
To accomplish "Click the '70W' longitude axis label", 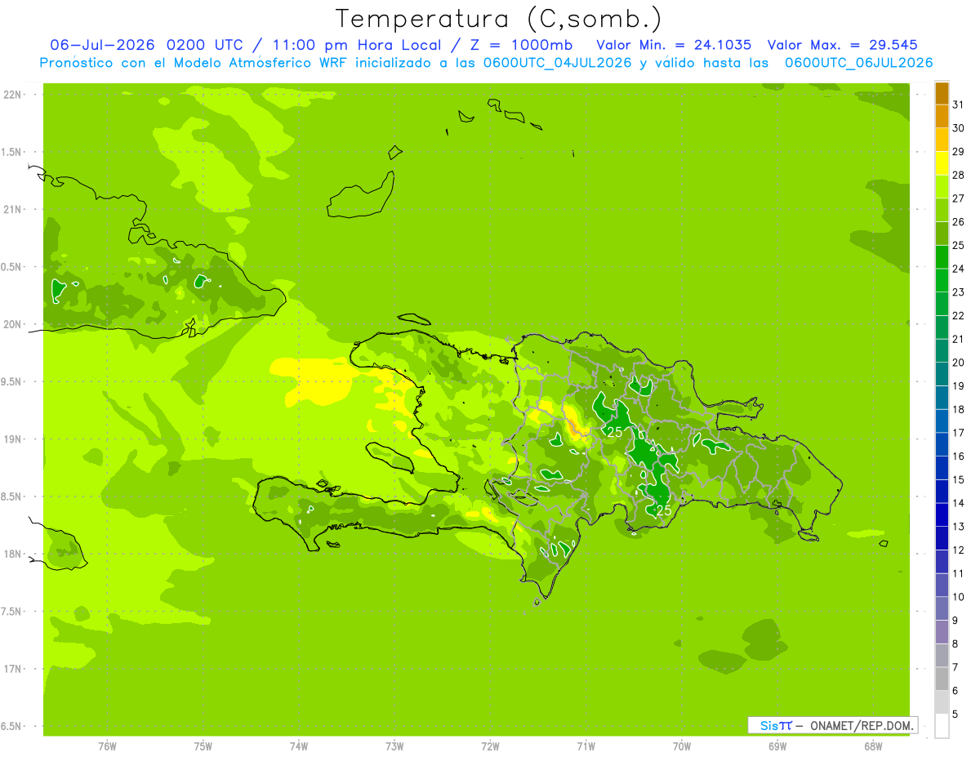I will (x=682, y=746).
